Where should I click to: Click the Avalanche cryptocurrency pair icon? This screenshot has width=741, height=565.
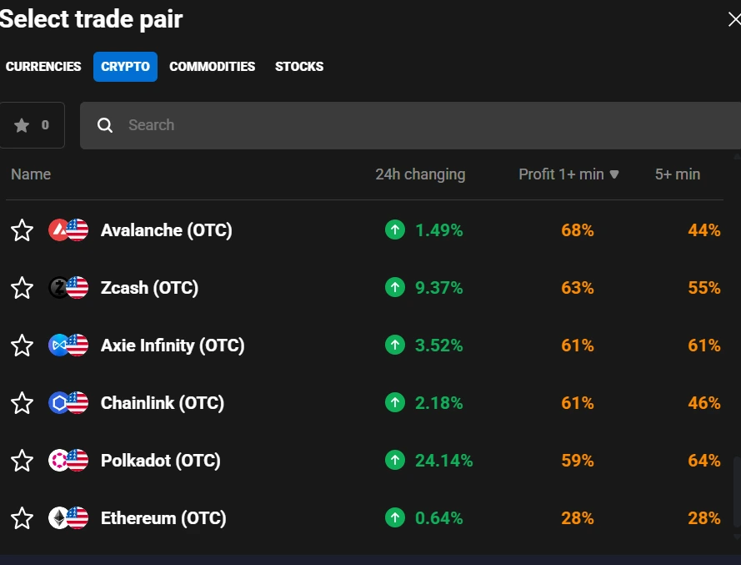[68, 230]
